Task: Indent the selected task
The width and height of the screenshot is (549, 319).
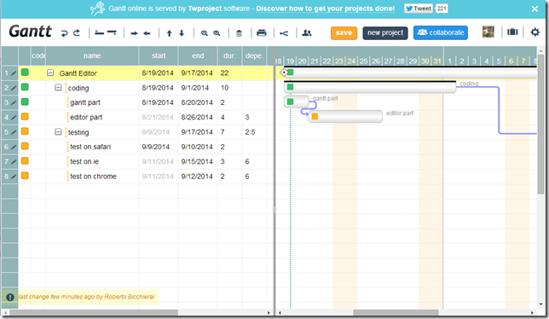Action: point(134,33)
